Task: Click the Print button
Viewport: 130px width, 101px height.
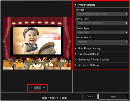Action: (113, 97)
